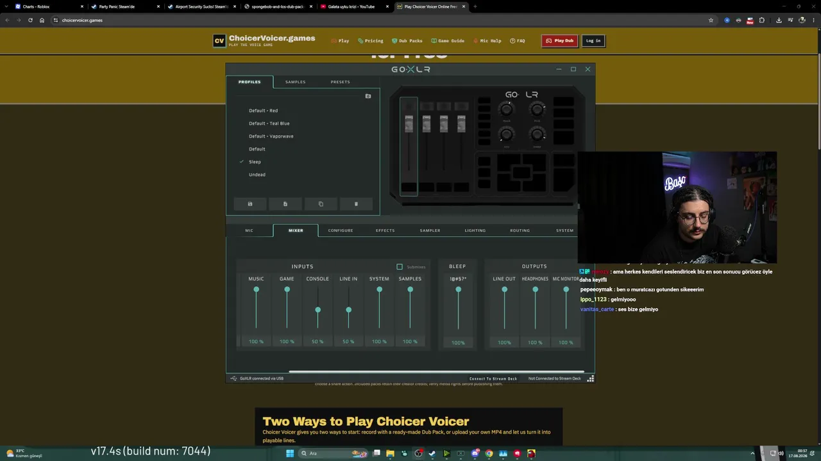
Task: Open the System tab
Action: pos(564,230)
